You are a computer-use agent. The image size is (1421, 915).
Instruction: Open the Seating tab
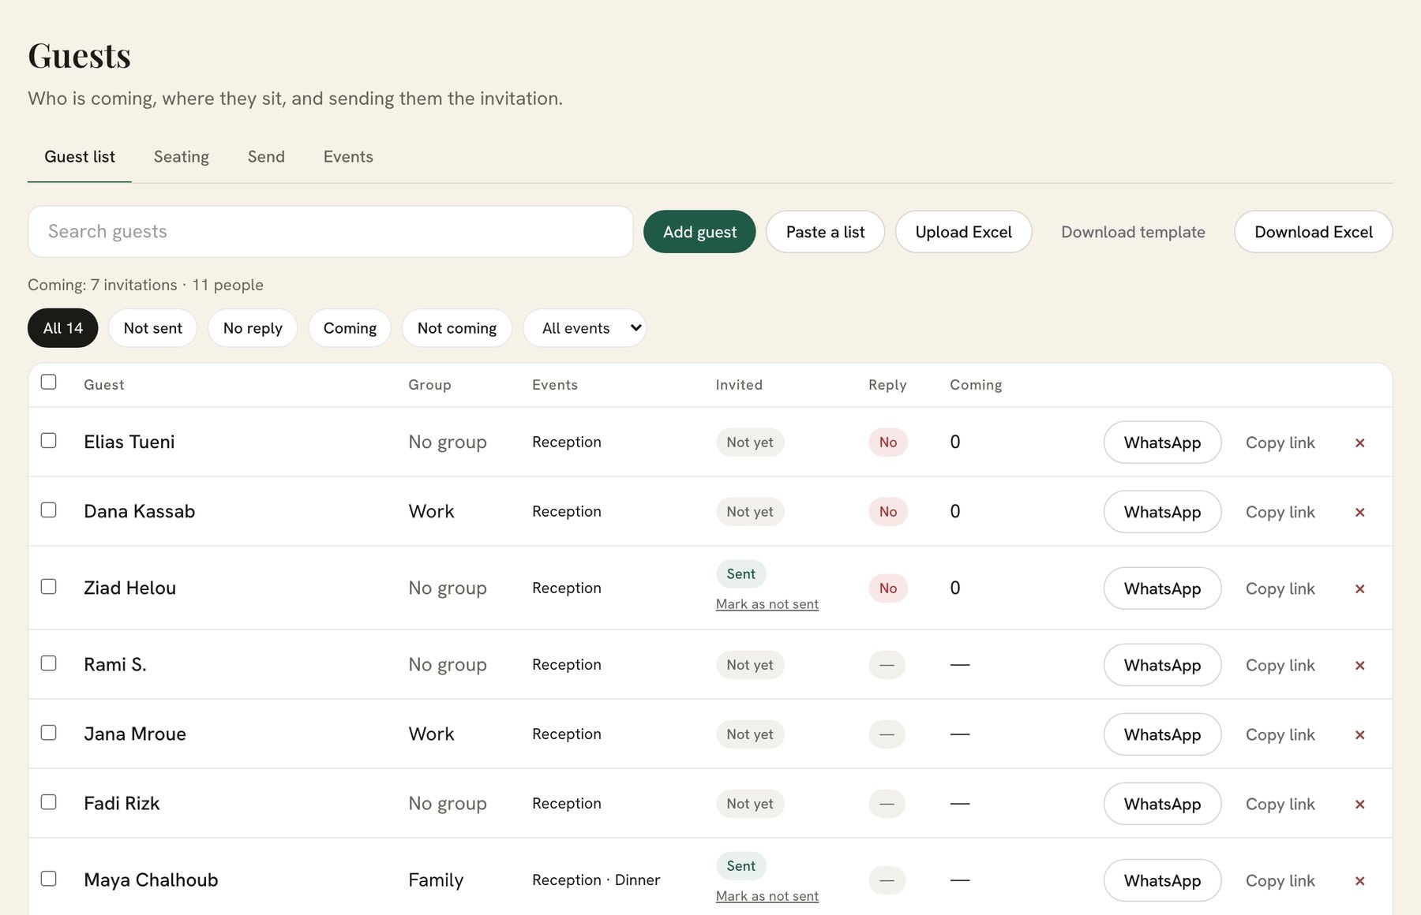coord(182,157)
